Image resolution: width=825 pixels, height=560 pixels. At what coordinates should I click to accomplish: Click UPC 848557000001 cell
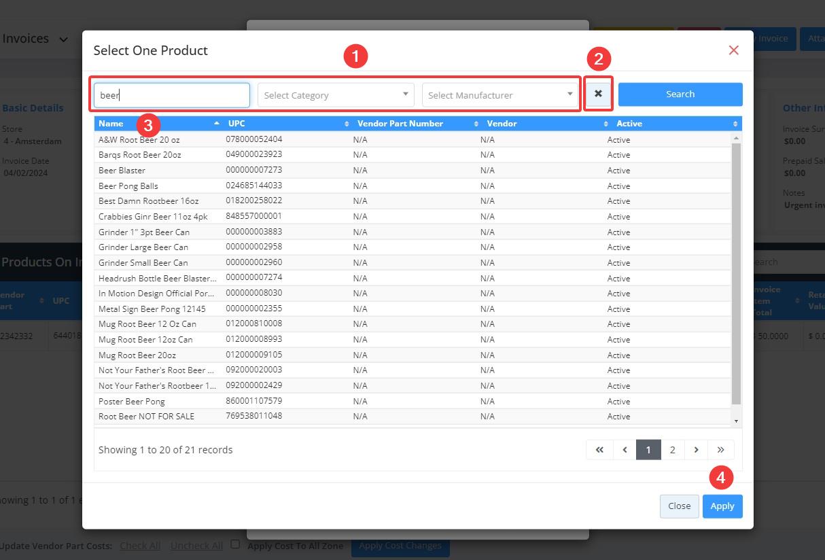pos(254,216)
